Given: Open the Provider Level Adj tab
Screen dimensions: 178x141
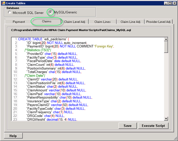Looking at the screenshot, I should point(159,22).
